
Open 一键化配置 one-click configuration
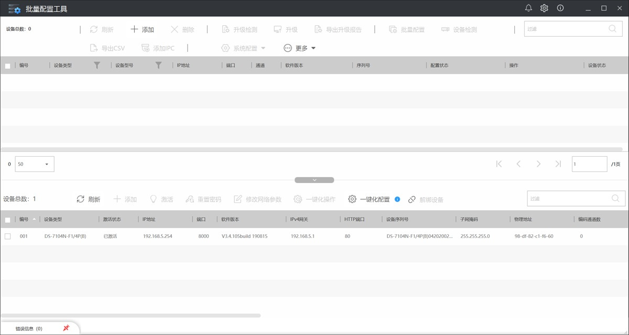[369, 199]
